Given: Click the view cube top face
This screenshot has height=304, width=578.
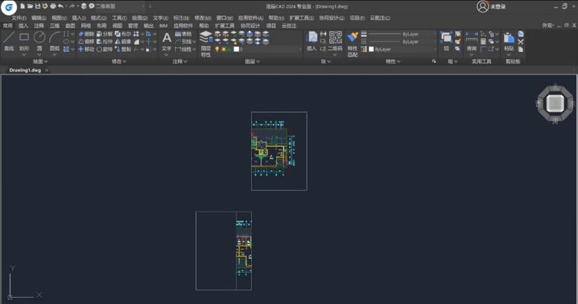Looking at the screenshot, I should click(x=555, y=103).
